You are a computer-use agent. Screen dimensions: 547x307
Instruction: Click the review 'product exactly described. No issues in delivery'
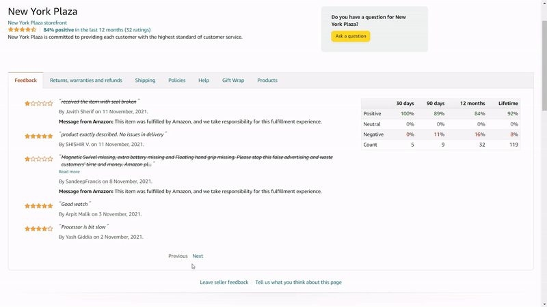[113, 134]
